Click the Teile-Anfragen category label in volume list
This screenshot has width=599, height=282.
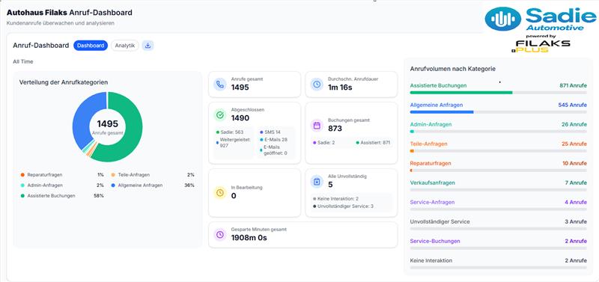coord(428,144)
